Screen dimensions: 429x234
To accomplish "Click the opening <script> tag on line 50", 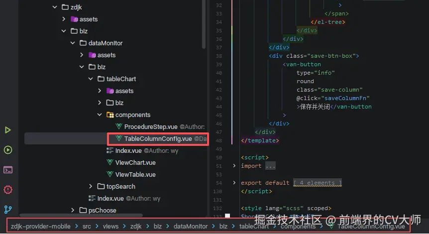I will pyautogui.click(x=255, y=157).
